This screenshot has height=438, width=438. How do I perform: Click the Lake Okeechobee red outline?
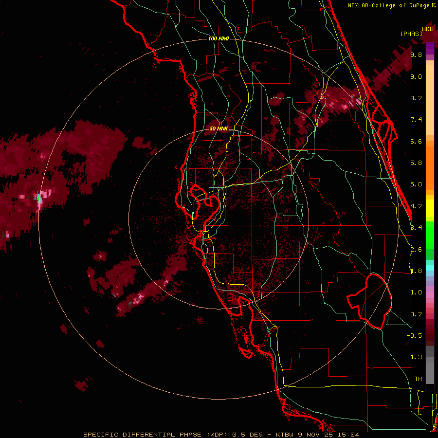pos(369,301)
